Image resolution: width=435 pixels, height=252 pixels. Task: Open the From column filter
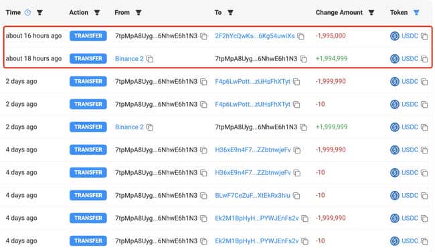click(139, 13)
